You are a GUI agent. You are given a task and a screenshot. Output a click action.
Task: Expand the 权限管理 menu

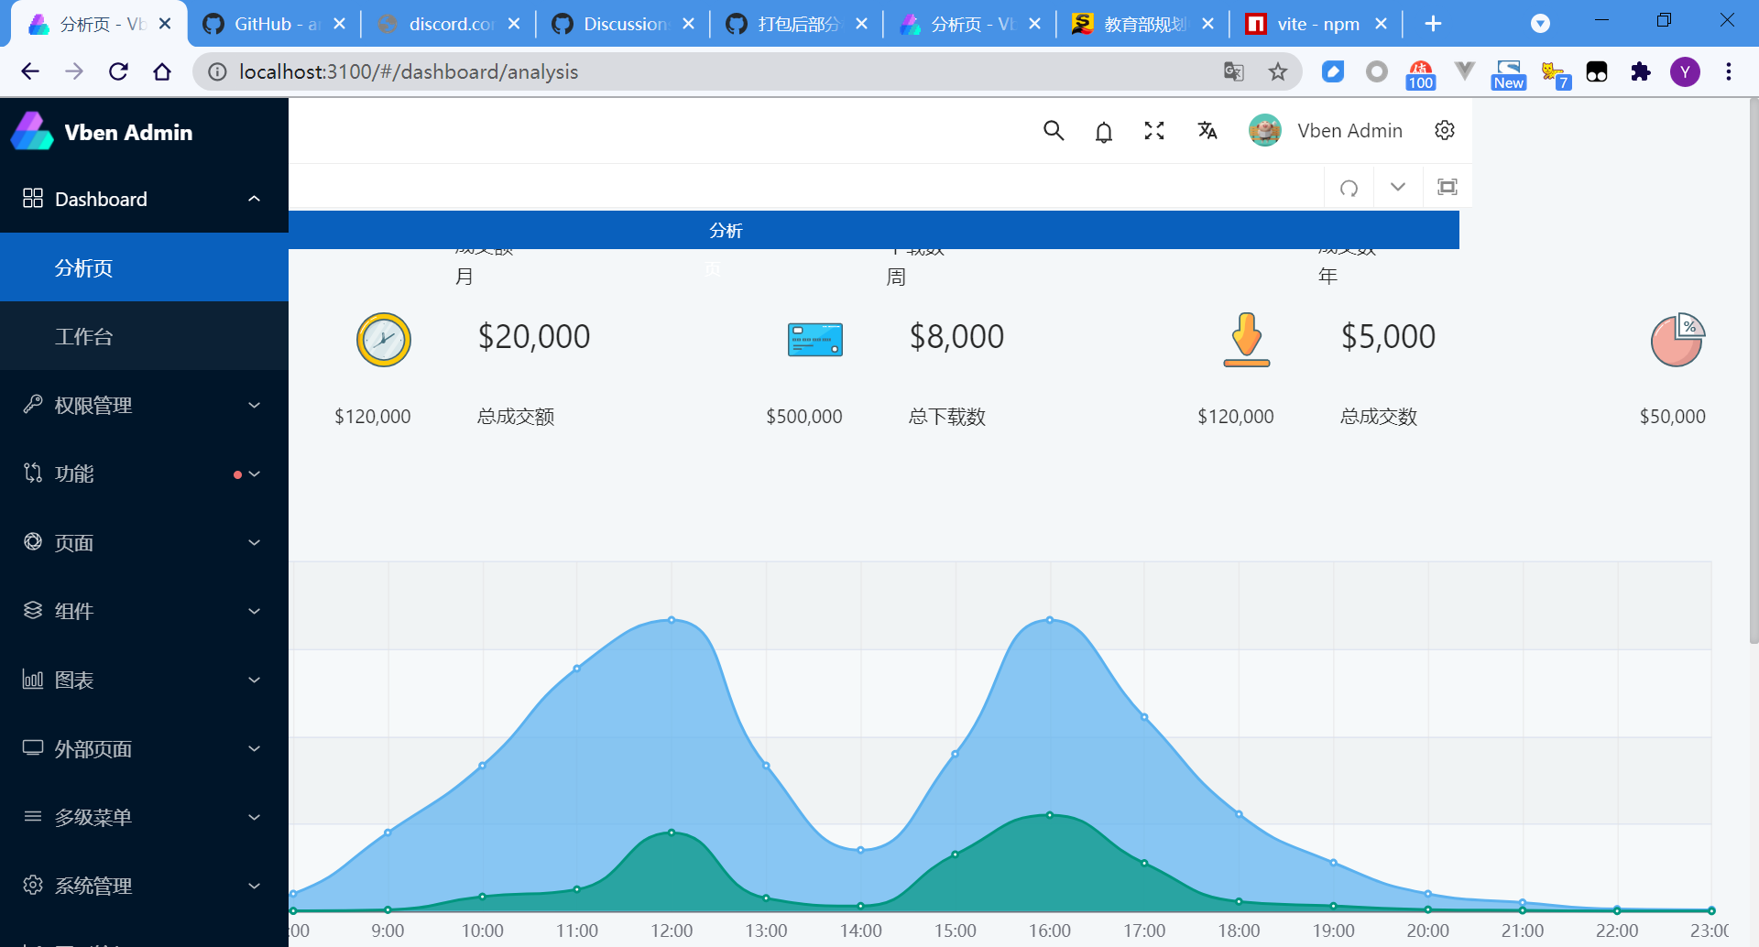[x=144, y=405]
